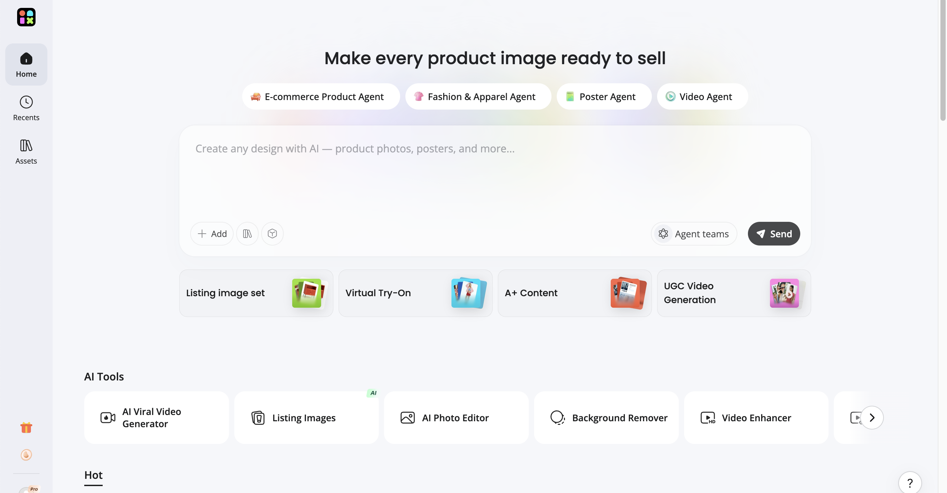Viewport: 947px width, 493px height.
Task: Switch to the Hot tab
Action: coord(93,475)
